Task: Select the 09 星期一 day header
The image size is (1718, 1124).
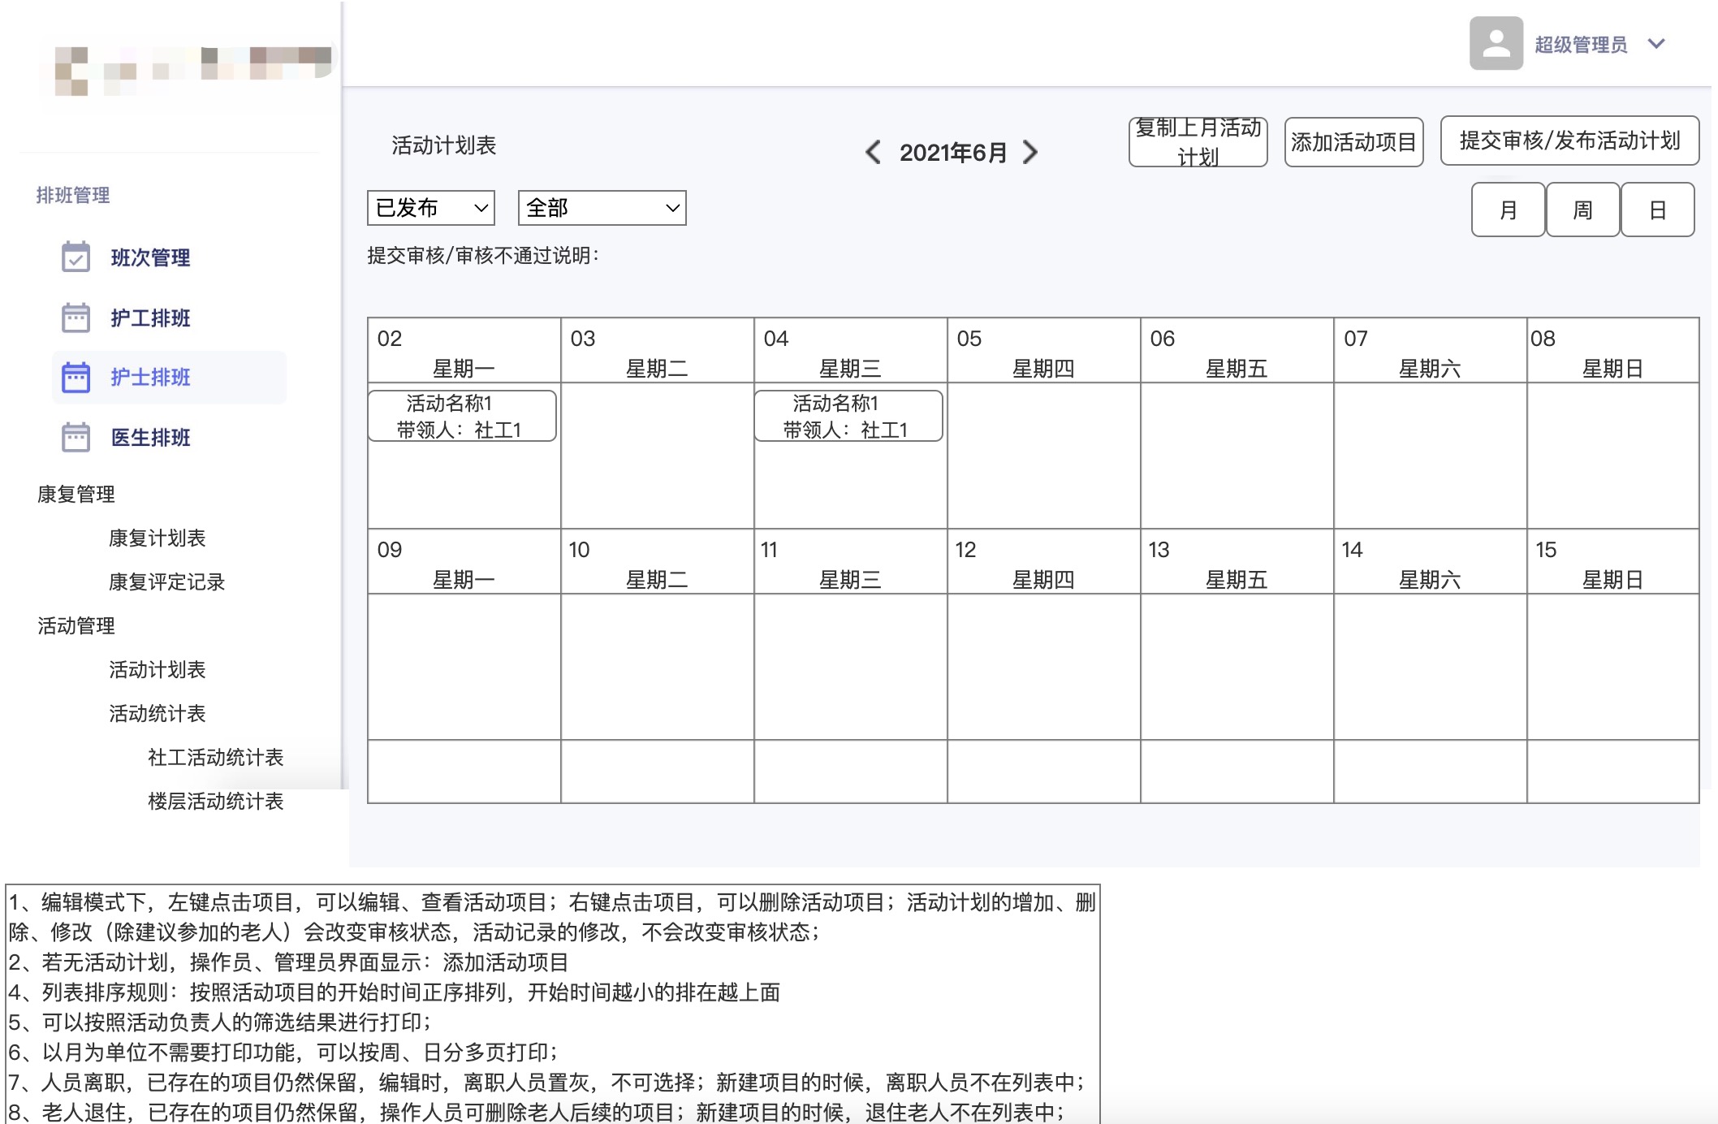Action: click(x=464, y=562)
